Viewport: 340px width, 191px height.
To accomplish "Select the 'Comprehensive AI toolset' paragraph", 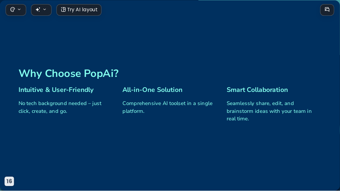I will (x=167, y=107).
